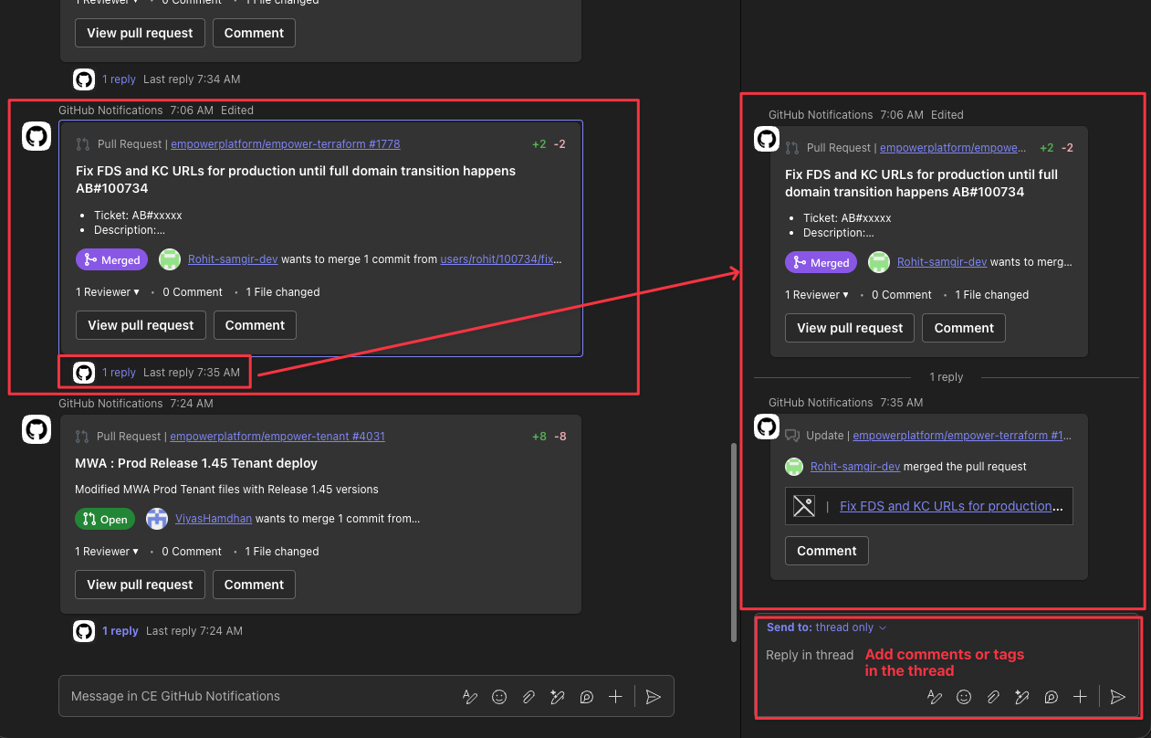This screenshot has width=1151, height=738.
Task: Click update comment icon in thread reply card
Action: [x=792, y=436]
